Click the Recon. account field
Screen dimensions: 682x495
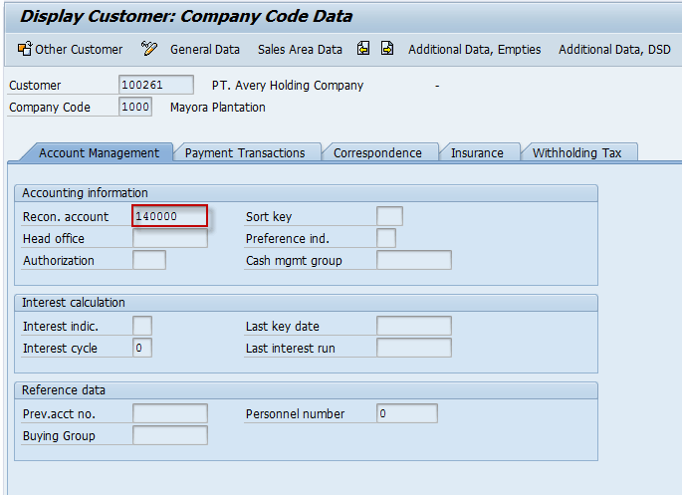click(169, 216)
